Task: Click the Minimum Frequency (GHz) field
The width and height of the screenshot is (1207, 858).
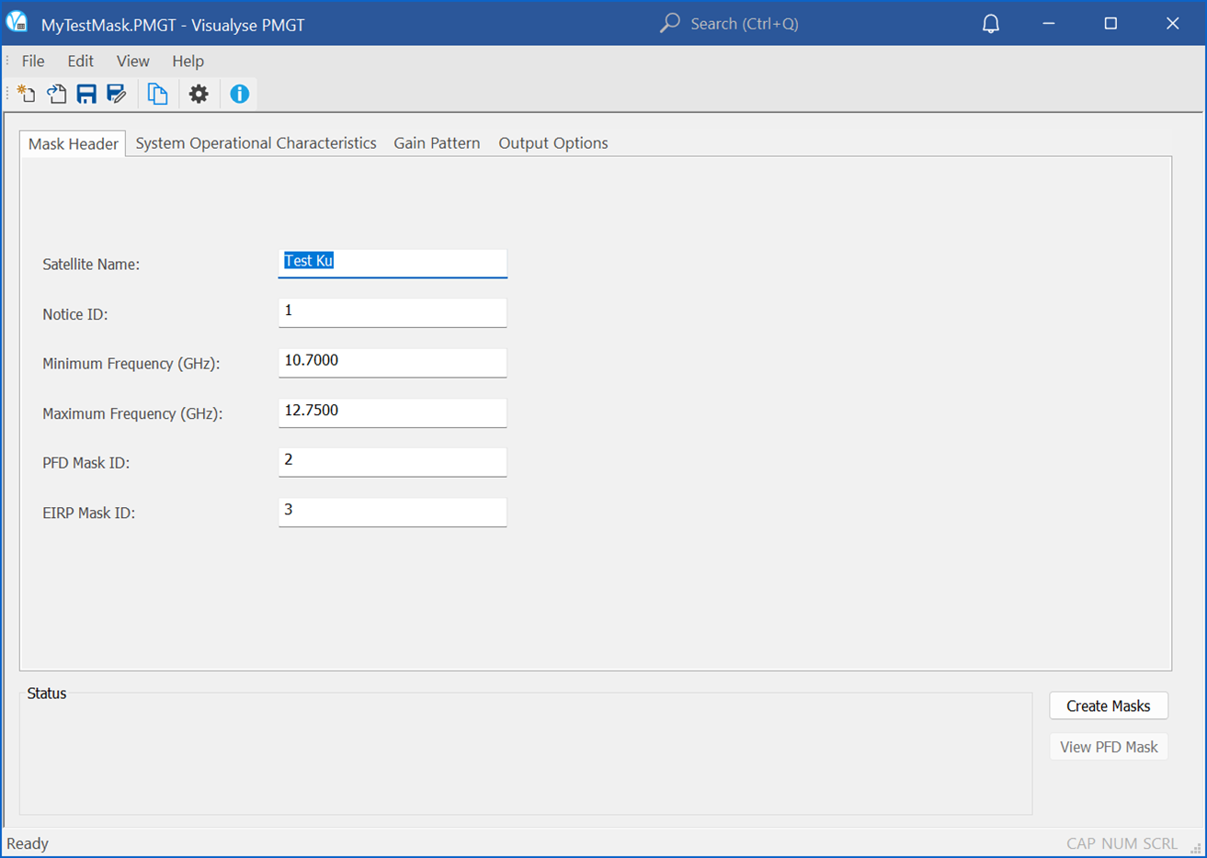Action: click(x=393, y=362)
